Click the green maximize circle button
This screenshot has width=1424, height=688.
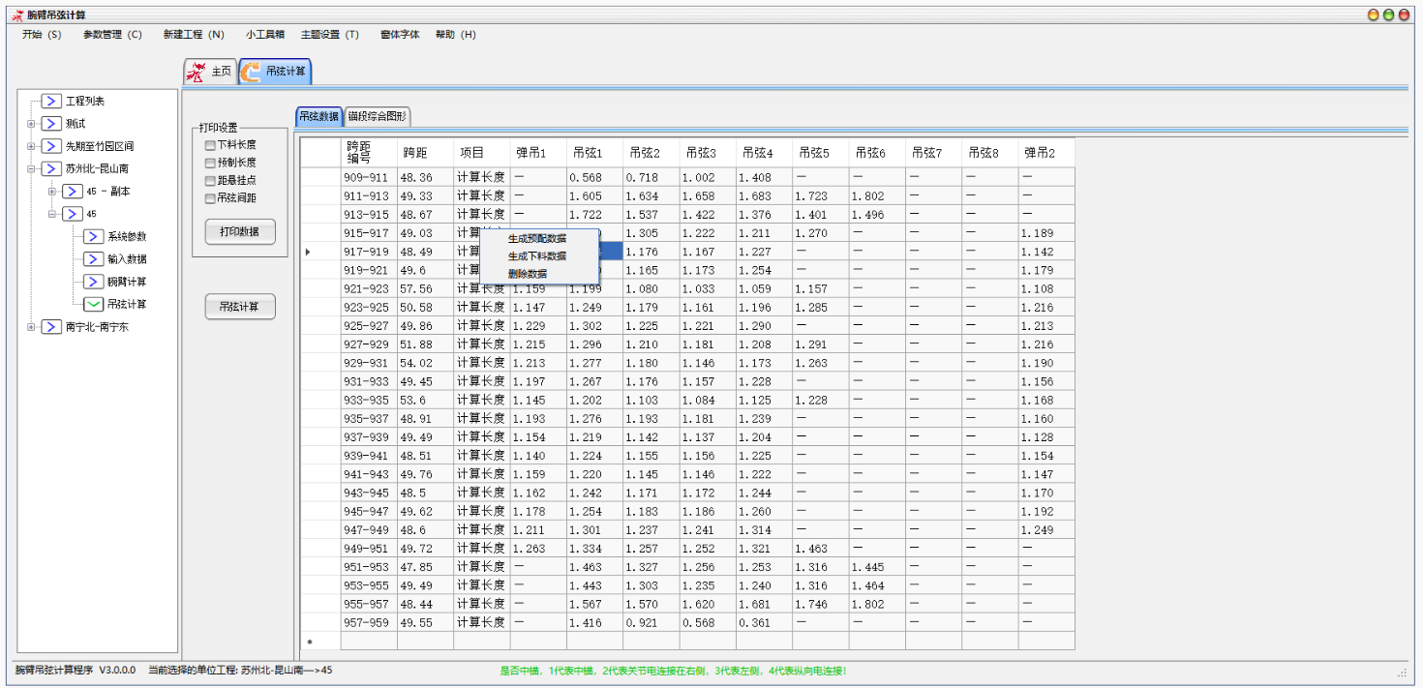1388,15
